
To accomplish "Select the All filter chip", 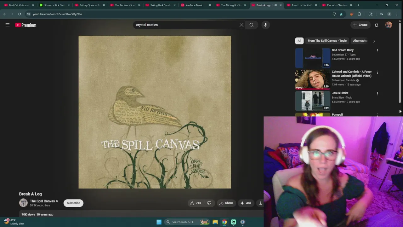I will coord(299,41).
